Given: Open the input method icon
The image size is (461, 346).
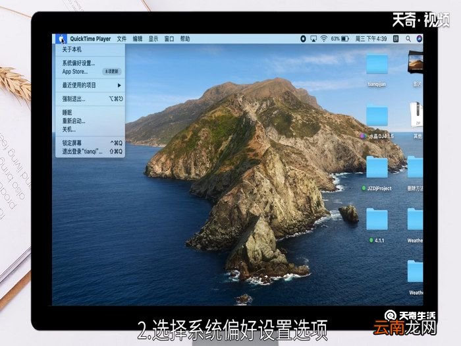Looking at the screenshot, I should click(396, 39).
